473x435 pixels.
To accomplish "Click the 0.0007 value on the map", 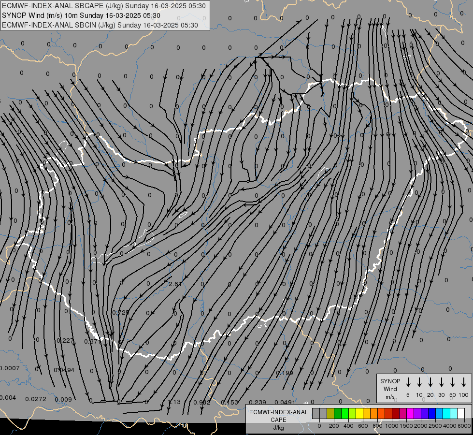I will click(x=10, y=368).
